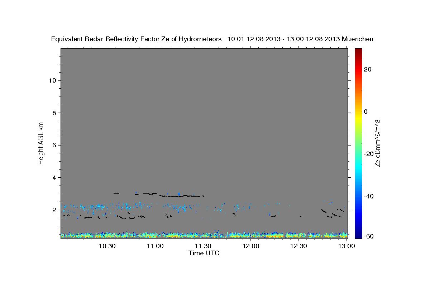This screenshot has width=430, height=286.
Task: Click the colorbar tick value '20'
Action: 367,69
